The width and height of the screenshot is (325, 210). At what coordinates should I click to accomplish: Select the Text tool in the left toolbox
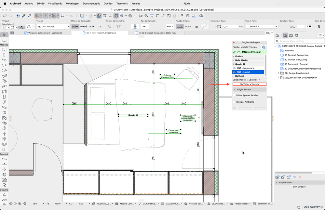4,195
